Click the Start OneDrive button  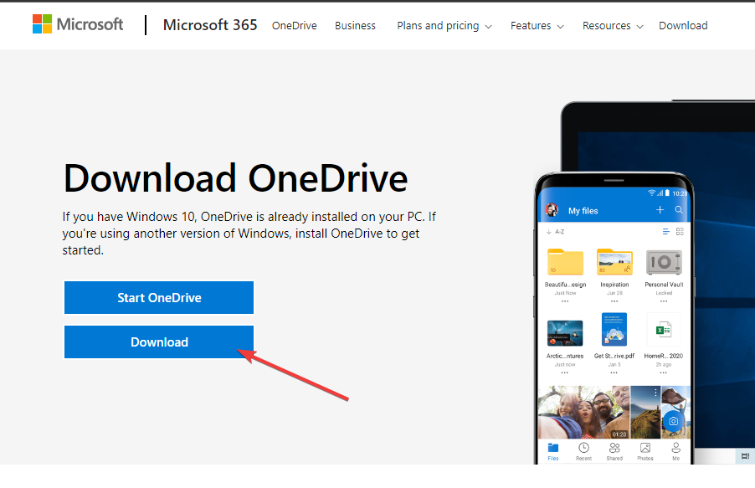pyautogui.click(x=159, y=298)
